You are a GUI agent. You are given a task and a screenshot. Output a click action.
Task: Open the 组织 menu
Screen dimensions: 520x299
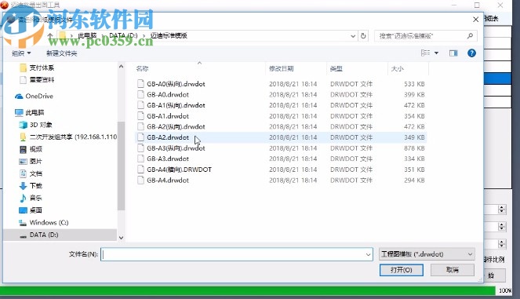(21, 53)
